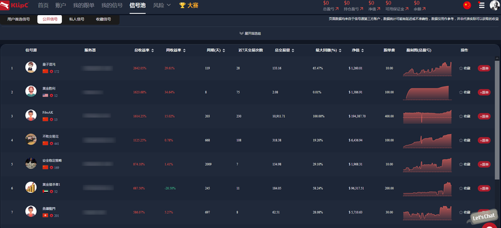
Task: Click the follower icon beside 441
Action: click(x=51, y=143)
